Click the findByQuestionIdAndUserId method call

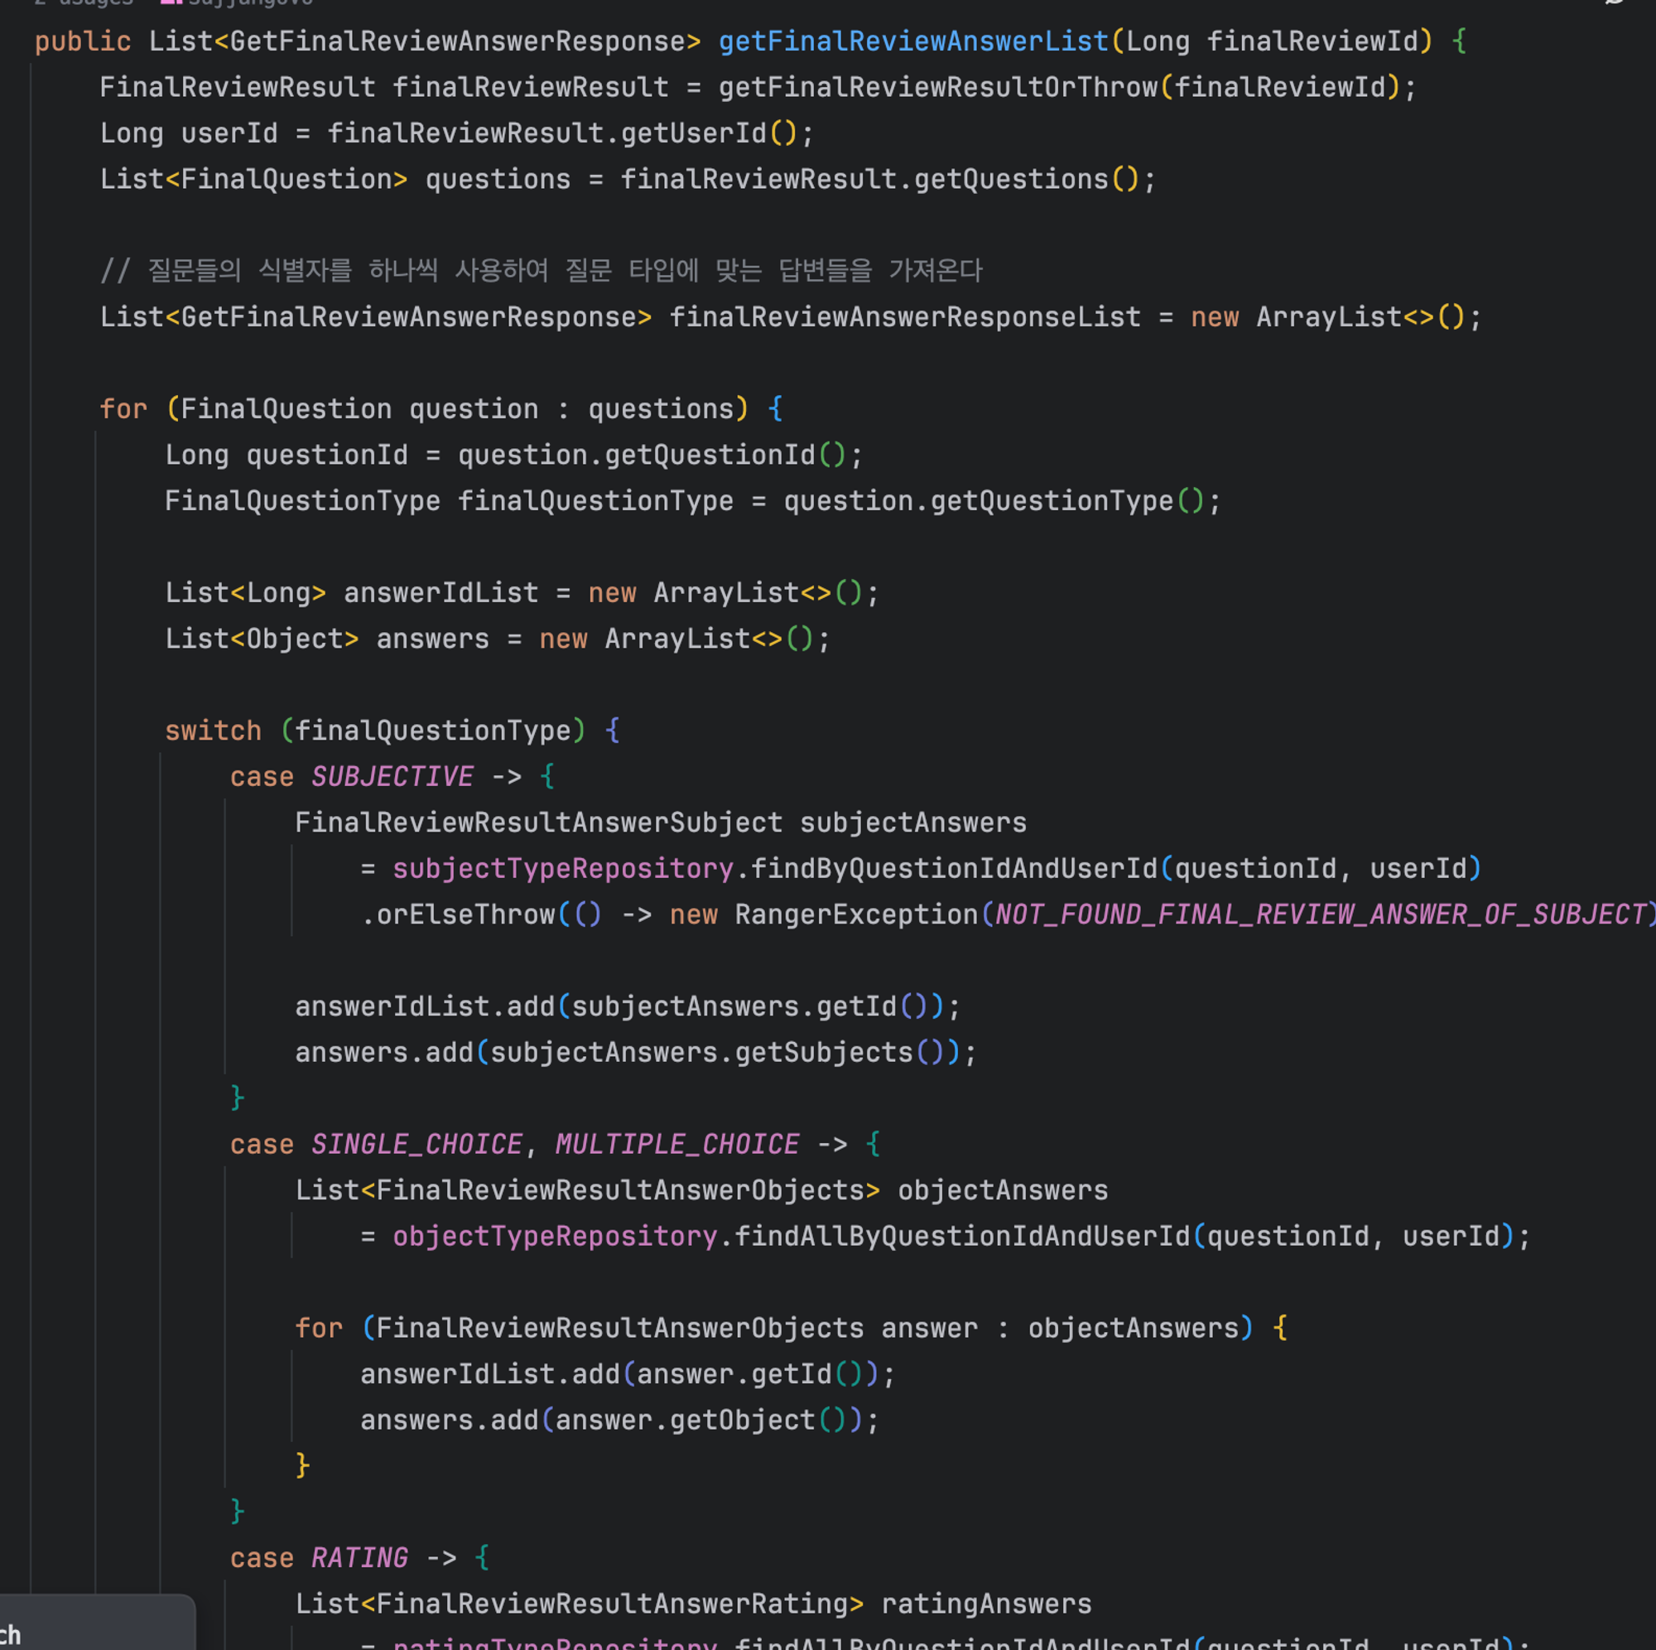(x=954, y=869)
